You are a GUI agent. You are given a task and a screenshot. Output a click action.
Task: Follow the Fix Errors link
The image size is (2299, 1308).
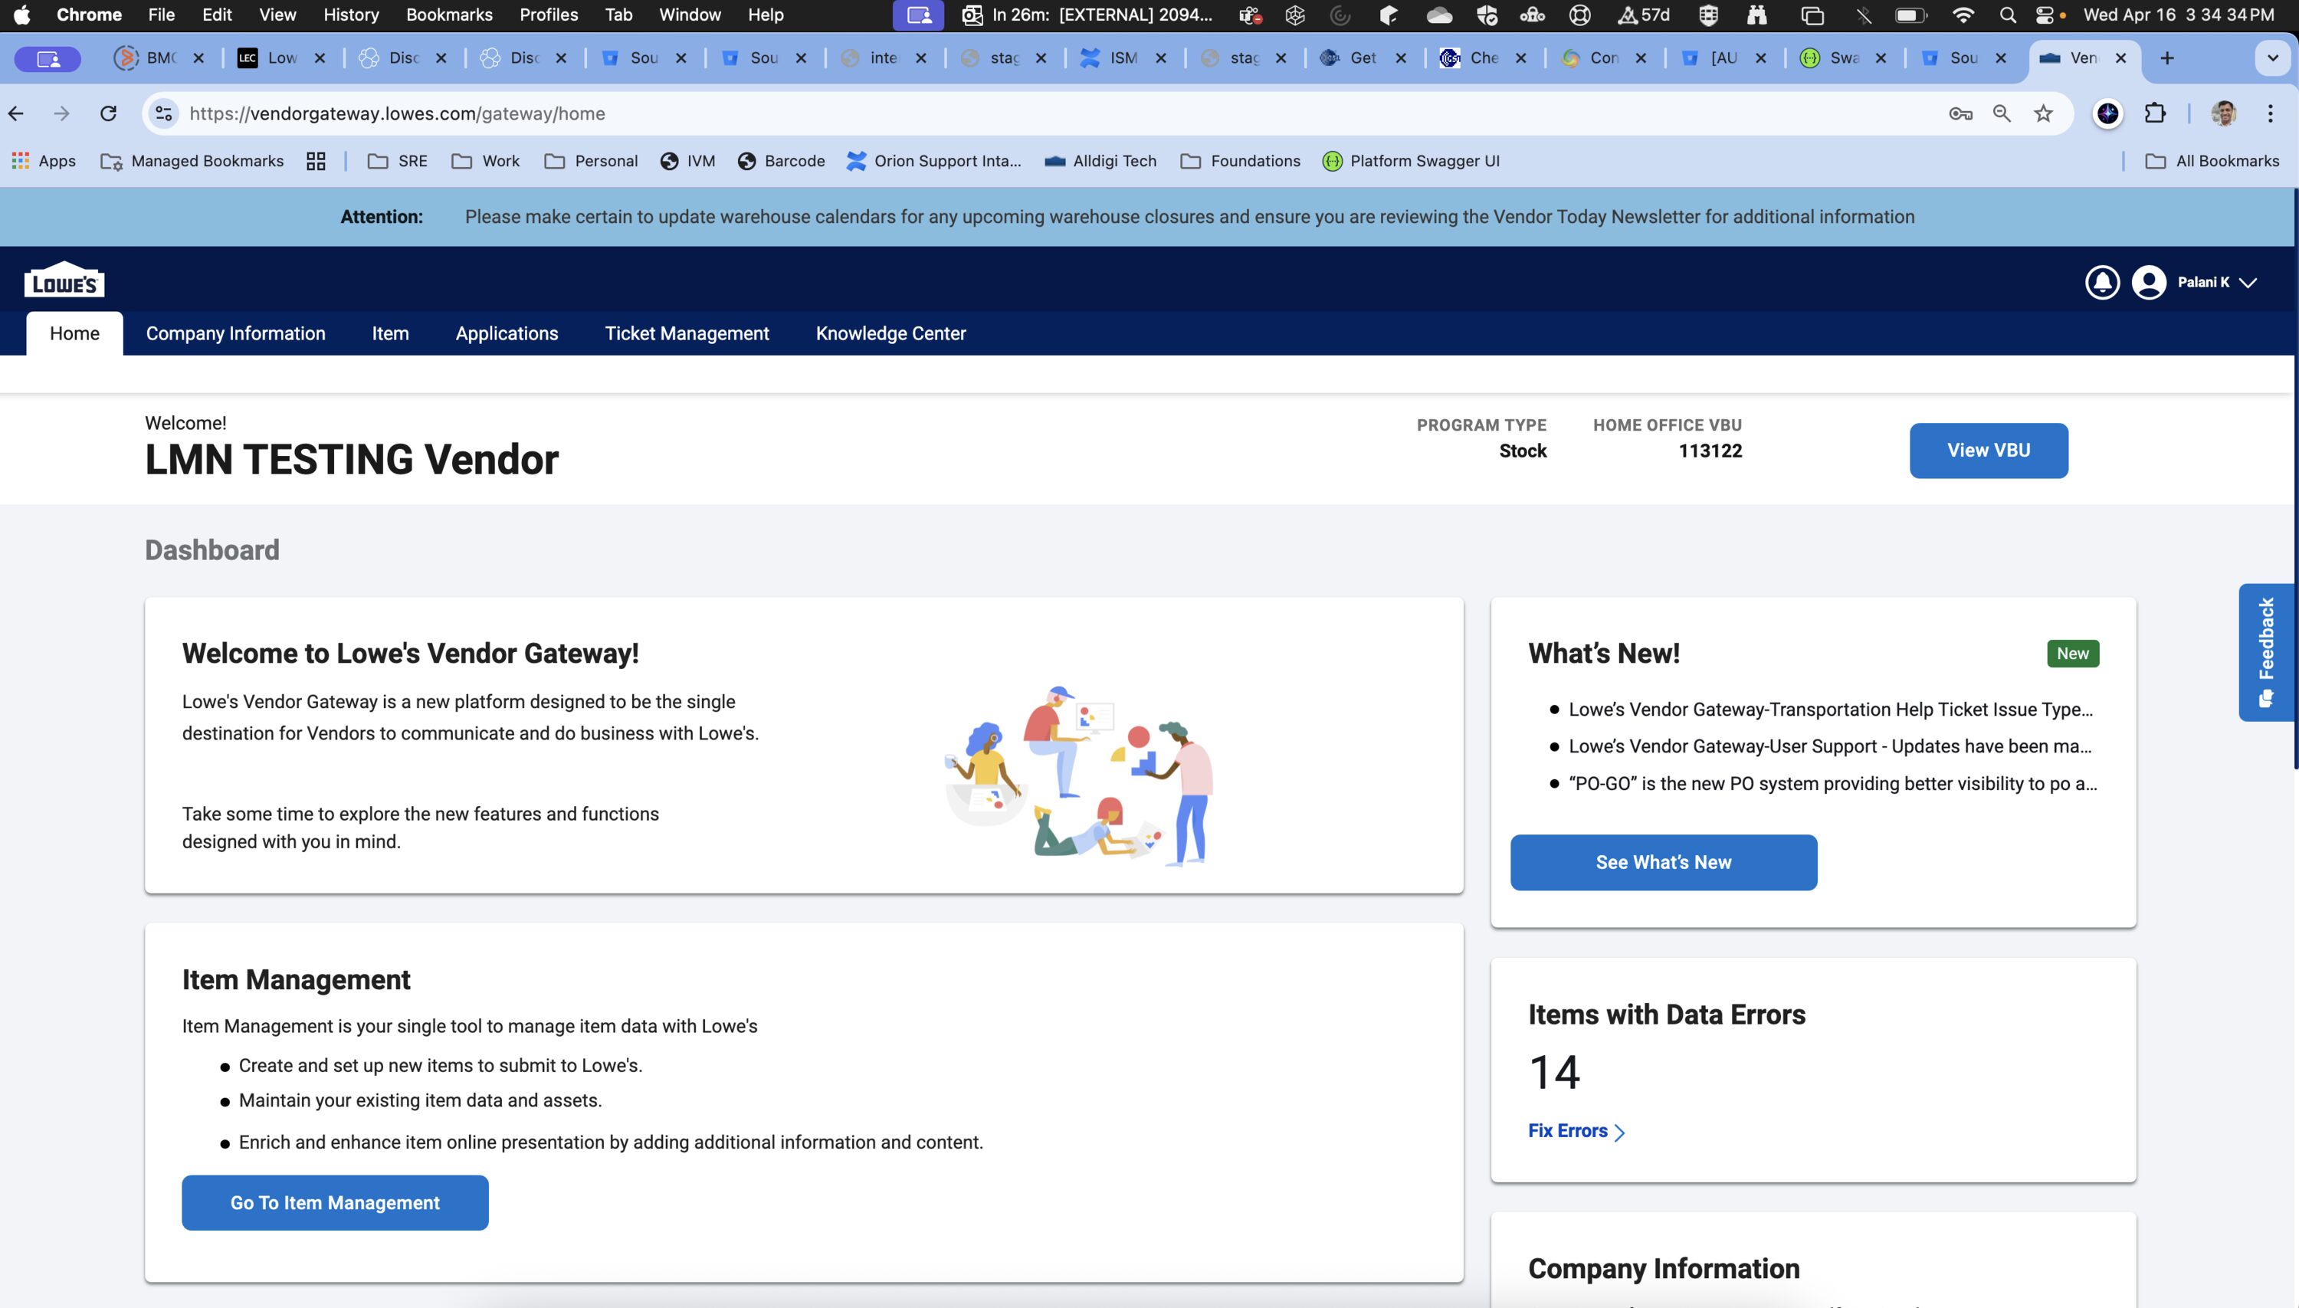tap(1576, 1131)
